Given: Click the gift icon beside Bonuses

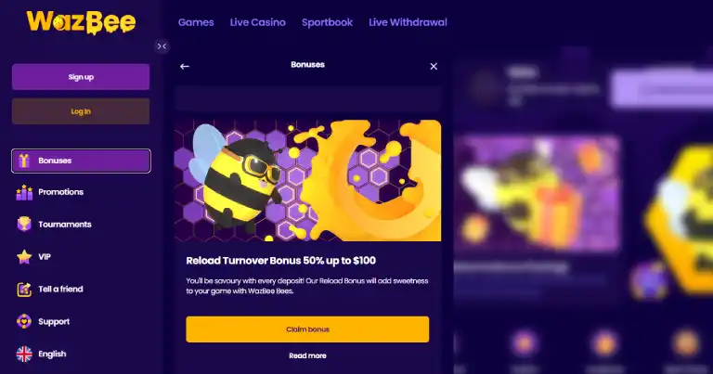Looking at the screenshot, I should pos(24,161).
